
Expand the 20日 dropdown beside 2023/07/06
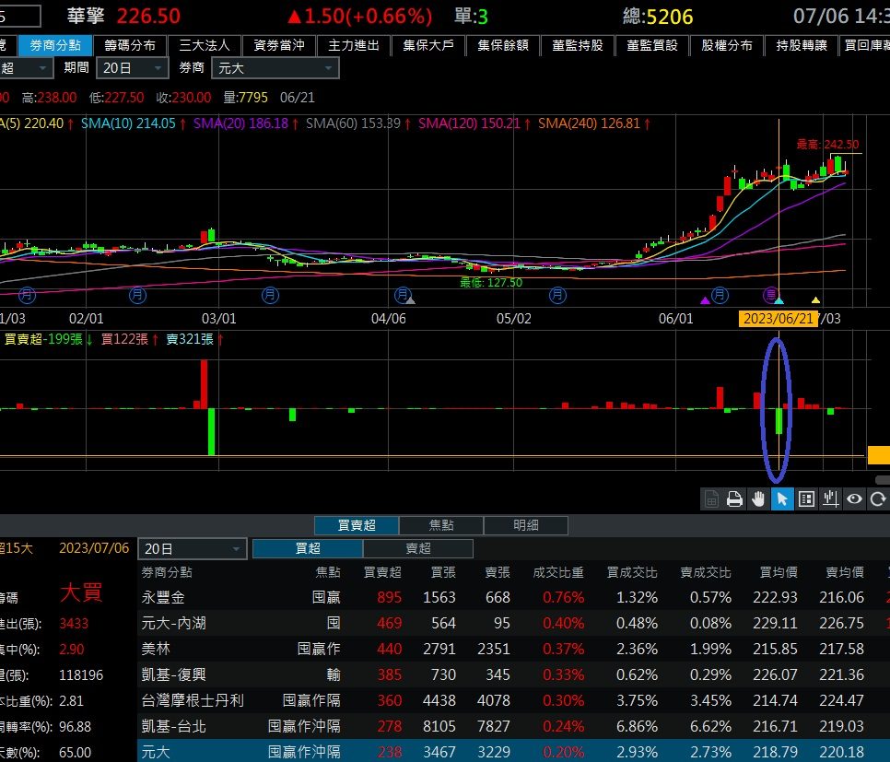193,549
